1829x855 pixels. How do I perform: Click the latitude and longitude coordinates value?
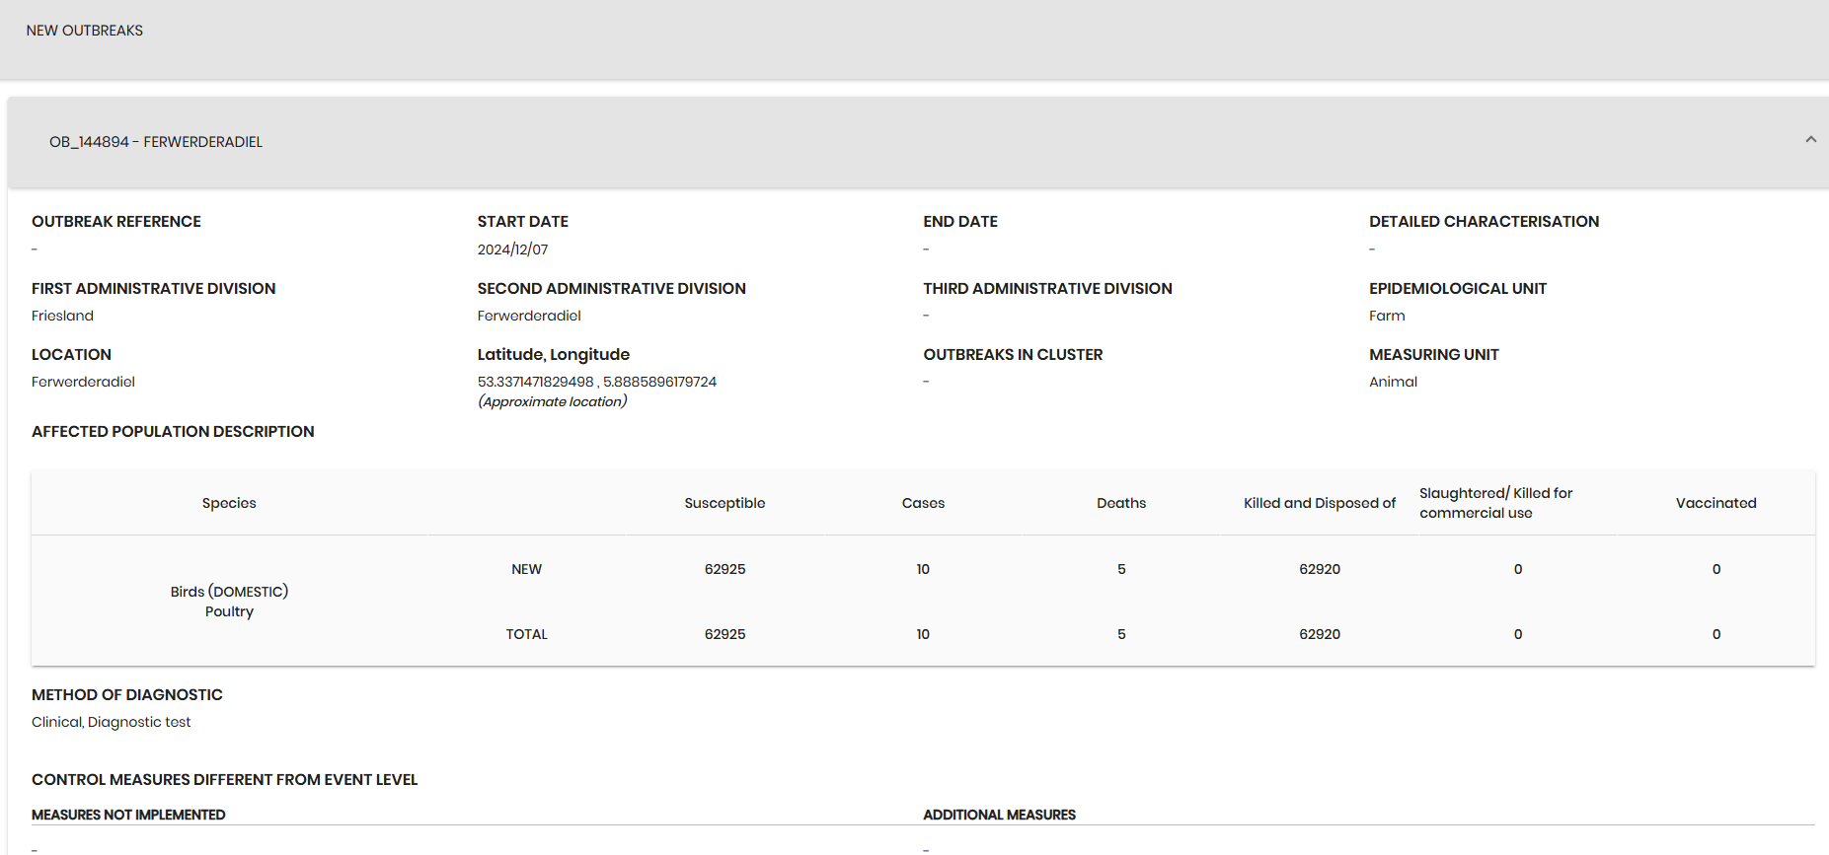(x=596, y=382)
